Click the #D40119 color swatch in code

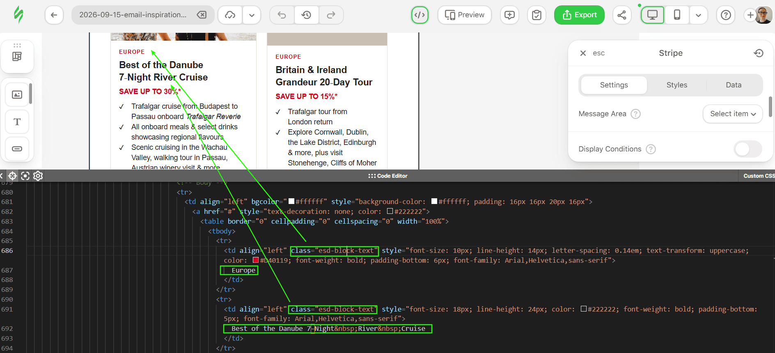(256, 260)
